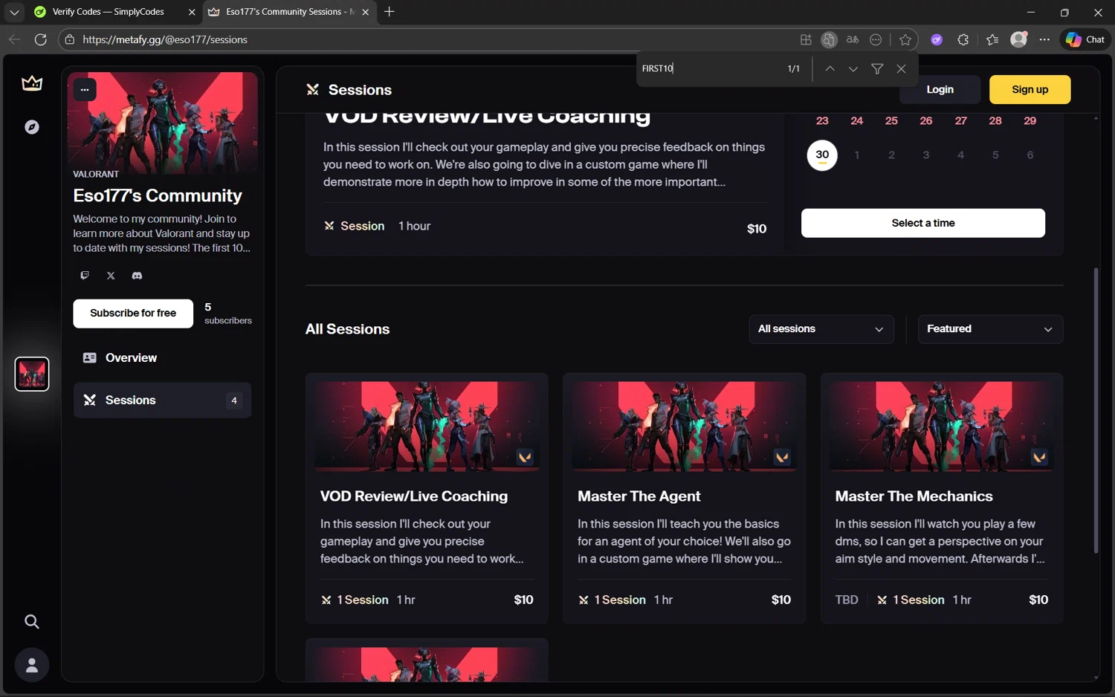Open a new browser tab
Viewport: 1115px width, 697px height.
pyautogui.click(x=390, y=12)
